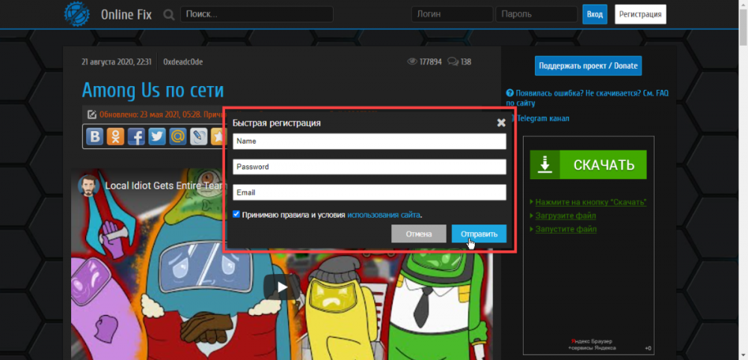
Task: Share via Odnoklassniki icon
Action: [115, 136]
